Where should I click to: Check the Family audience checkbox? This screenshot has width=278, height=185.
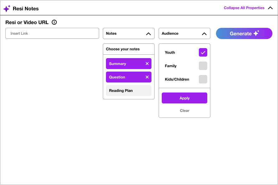(203, 66)
